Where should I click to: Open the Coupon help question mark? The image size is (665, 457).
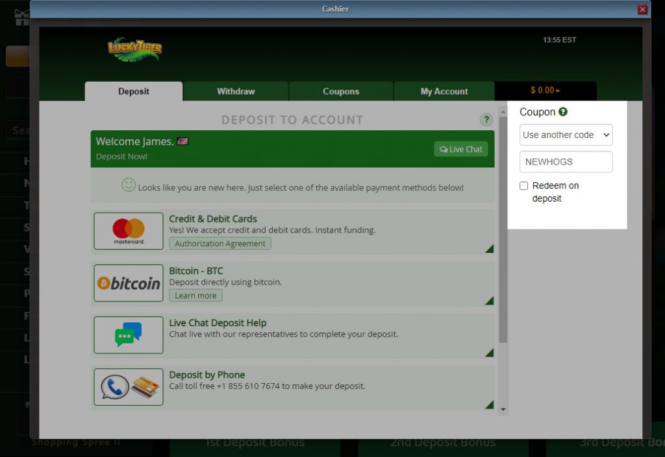click(562, 111)
